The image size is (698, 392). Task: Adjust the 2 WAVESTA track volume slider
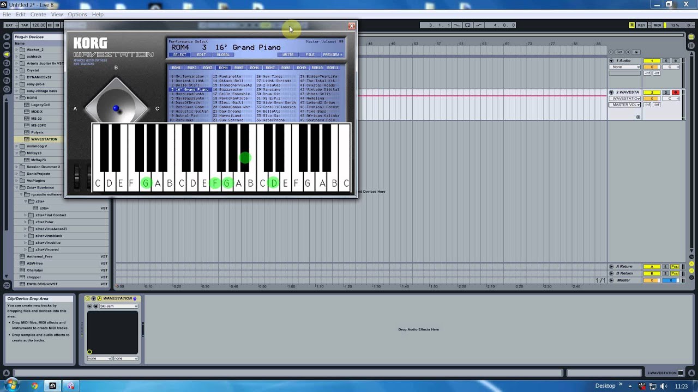point(652,99)
